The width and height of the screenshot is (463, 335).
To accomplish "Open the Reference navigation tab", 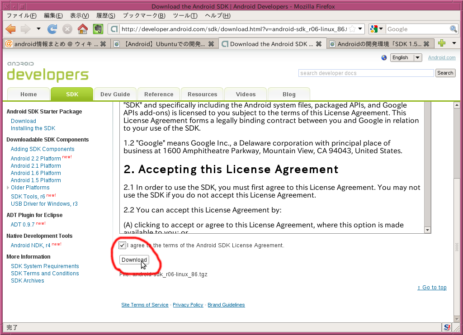I will 159,94.
